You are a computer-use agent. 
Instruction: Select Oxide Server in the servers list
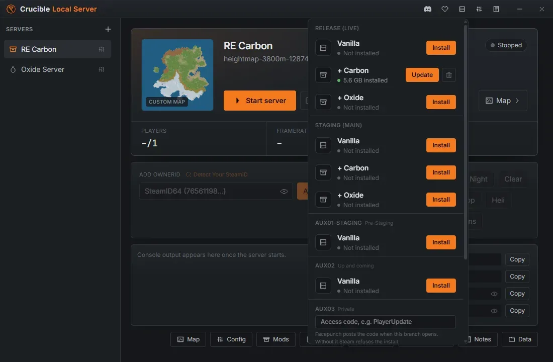point(57,69)
